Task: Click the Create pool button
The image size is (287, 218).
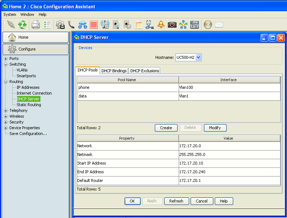Action: pos(166,128)
